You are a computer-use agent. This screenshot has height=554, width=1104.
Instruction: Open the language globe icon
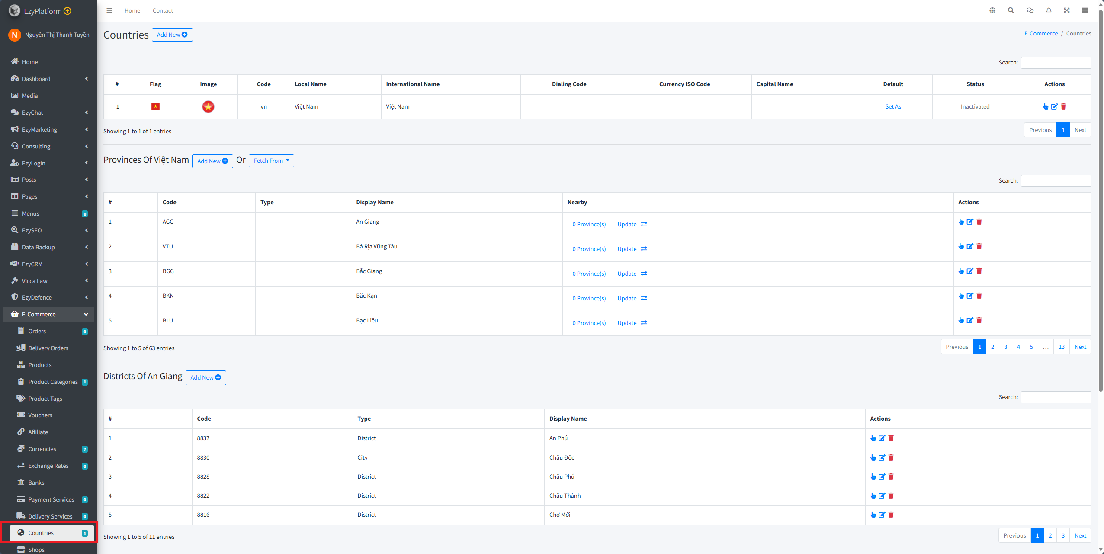pyautogui.click(x=992, y=10)
